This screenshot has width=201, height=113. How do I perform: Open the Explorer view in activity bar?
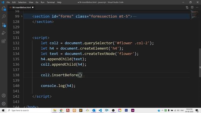[3, 8]
